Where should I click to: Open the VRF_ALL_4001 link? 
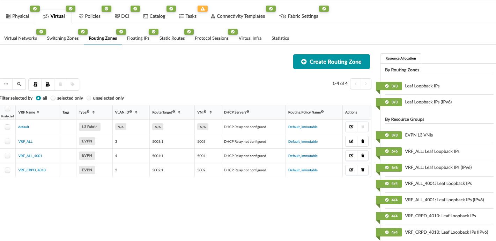30,156
